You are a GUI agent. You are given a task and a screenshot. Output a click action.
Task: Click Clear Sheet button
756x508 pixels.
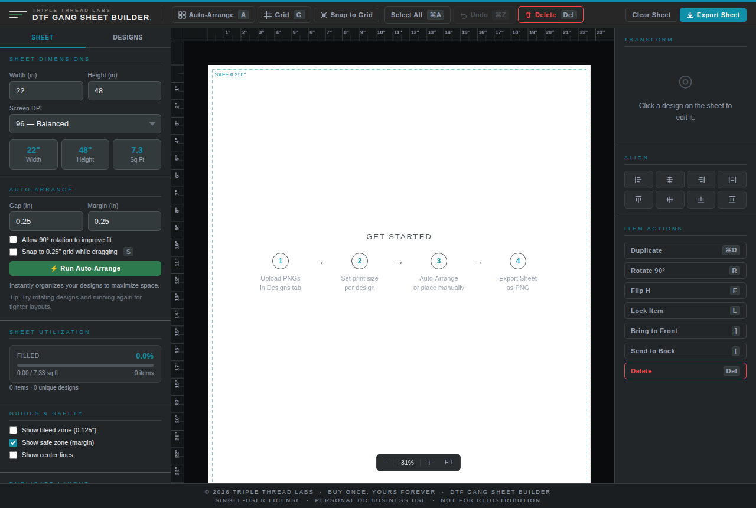coord(651,15)
